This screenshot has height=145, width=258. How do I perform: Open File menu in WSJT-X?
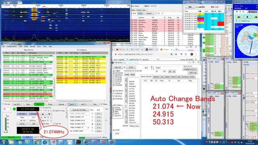(3, 47)
